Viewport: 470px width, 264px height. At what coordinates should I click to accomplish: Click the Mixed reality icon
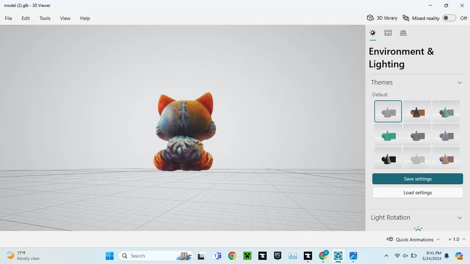406,18
